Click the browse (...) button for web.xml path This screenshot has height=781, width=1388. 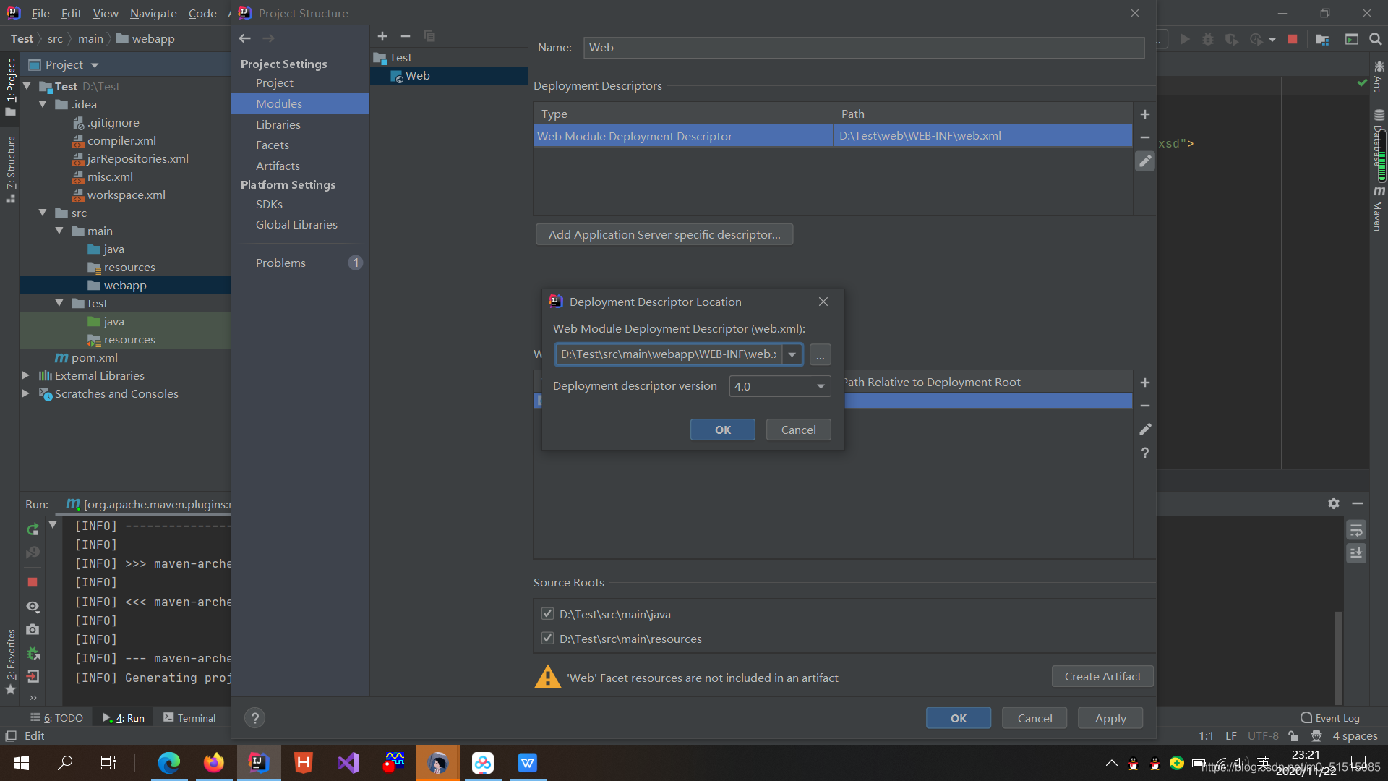pos(819,354)
